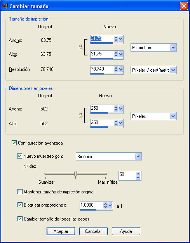The height and width of the screenshot is (243, 190).
Task: Increase the Nitidez value spinner
Action: click(x=138, y=174)
